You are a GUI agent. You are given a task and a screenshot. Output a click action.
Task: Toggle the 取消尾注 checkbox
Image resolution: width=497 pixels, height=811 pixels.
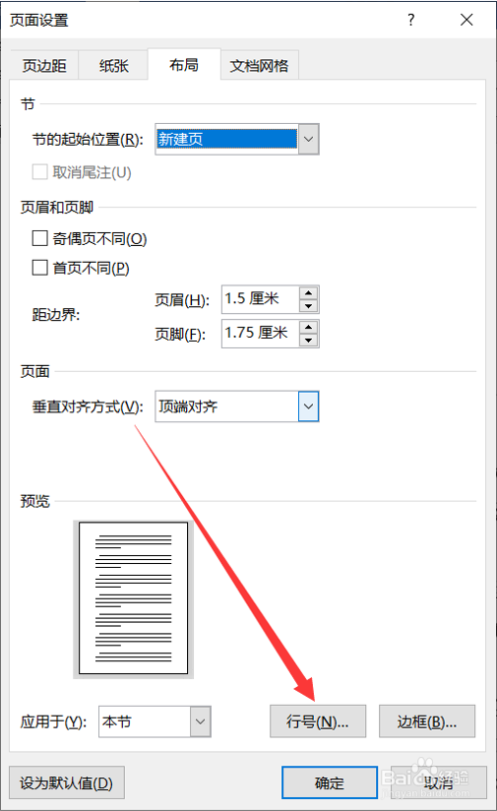(39, 171)
